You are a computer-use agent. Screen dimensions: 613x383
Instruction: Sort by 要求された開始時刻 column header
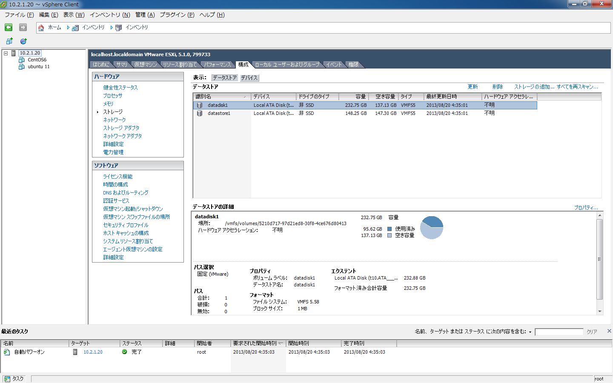tap(258, 343)
